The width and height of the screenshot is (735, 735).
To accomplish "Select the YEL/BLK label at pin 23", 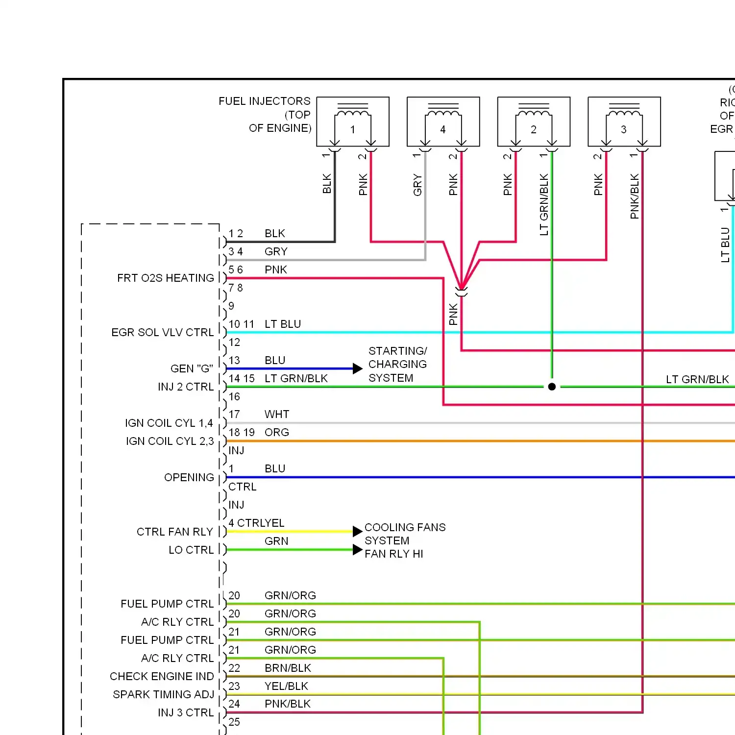I will coord(286,686).
